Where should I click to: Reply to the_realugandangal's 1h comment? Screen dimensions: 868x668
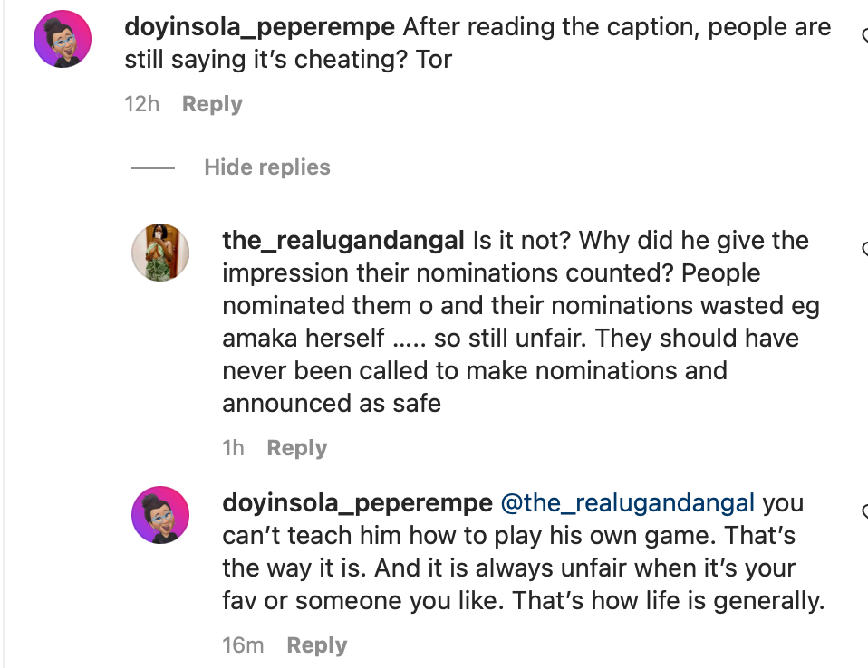296,448
